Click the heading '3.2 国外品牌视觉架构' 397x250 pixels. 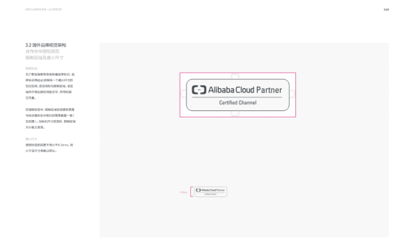coord(46,45)
